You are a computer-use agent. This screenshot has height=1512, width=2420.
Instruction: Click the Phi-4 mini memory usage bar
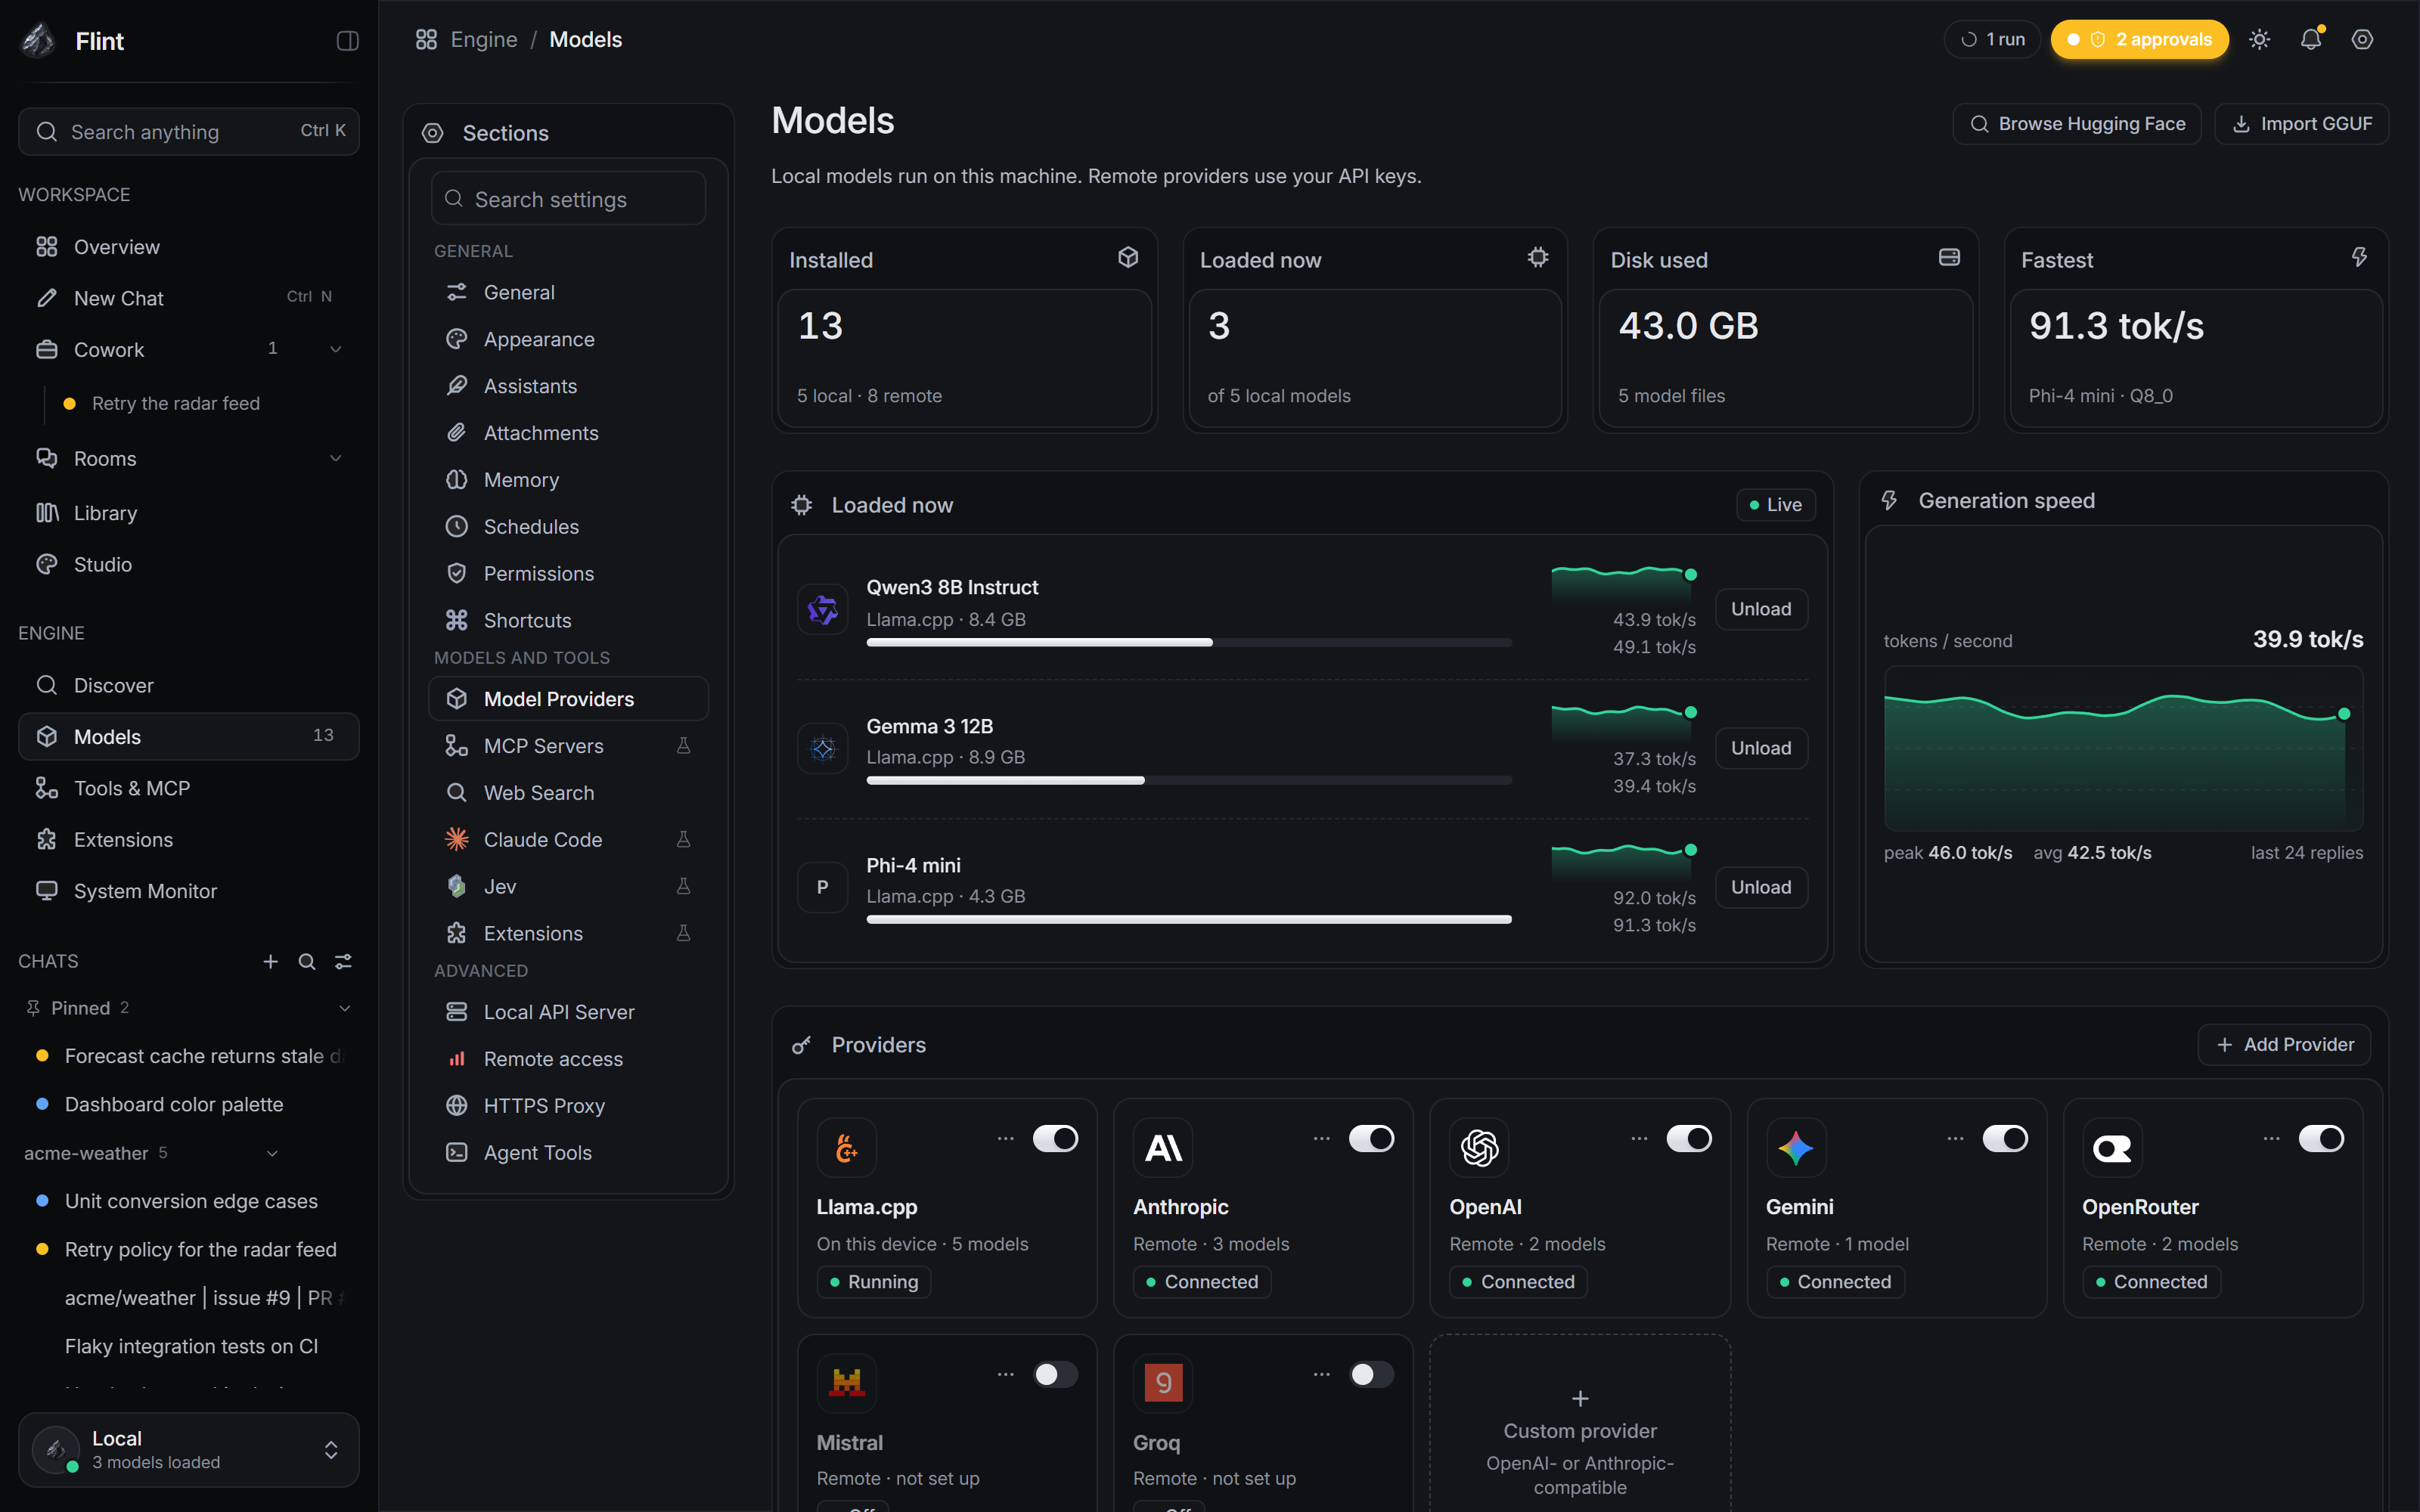(x=1189, y=919)
